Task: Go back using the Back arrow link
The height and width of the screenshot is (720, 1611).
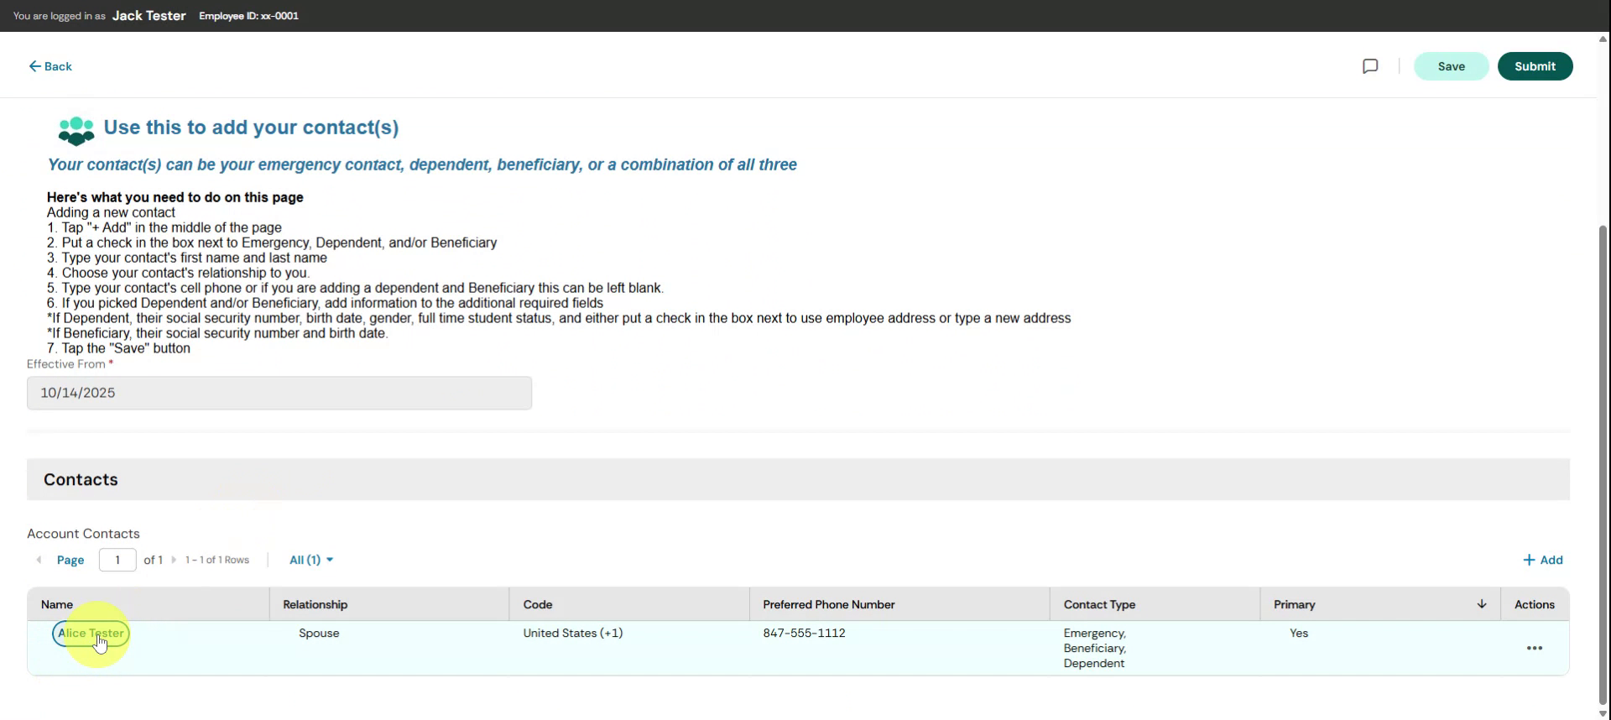Action: [x=50, y=66]
